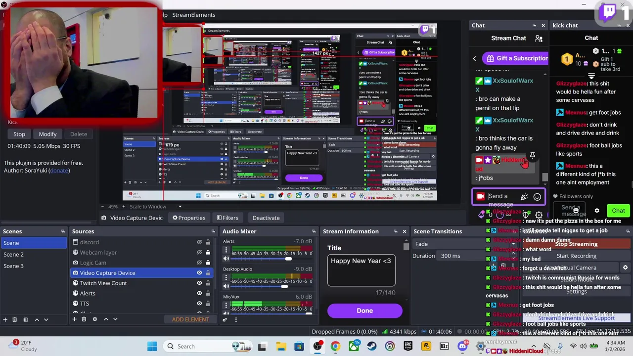Open the Stream Chat community users icon
Viewport: 633px width, 356px height.
[539, 38]
